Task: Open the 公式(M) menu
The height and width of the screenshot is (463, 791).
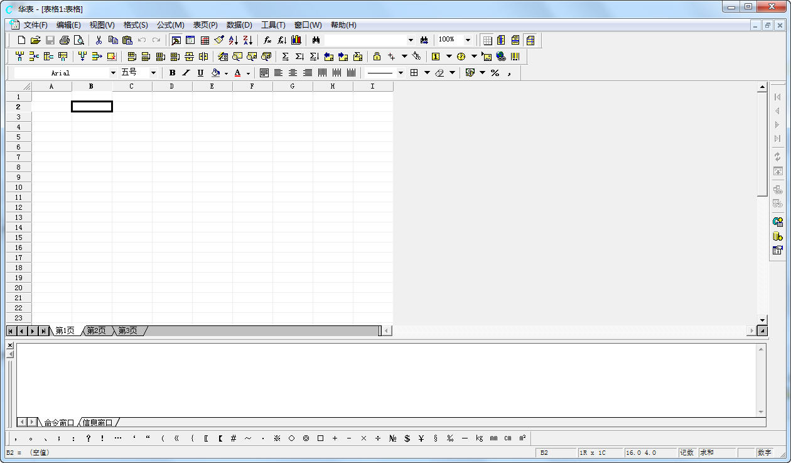Action: point(170,25)
